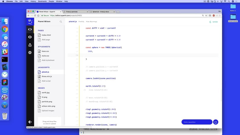Screen dimensions: 240x135
Task: Click Add page in Pages section
Action: 46,39
